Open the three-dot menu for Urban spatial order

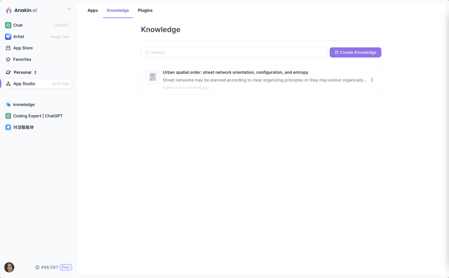372,80
